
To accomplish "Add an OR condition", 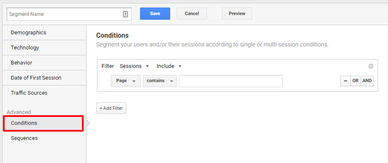I will click(355, 81).
